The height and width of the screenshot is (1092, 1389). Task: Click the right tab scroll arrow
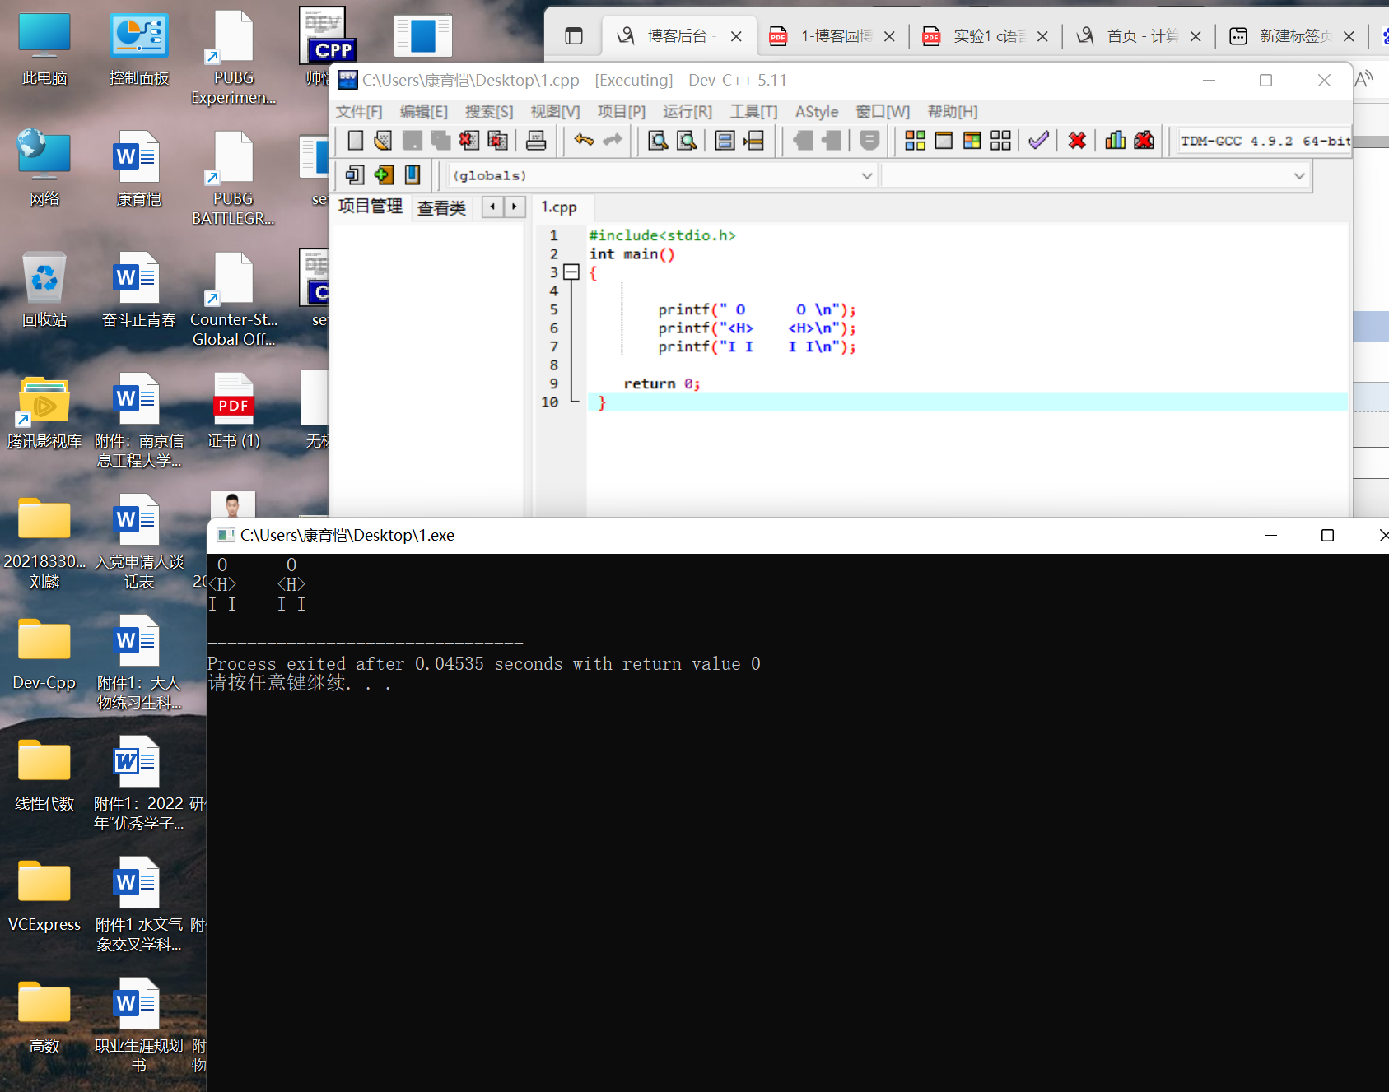515,207
